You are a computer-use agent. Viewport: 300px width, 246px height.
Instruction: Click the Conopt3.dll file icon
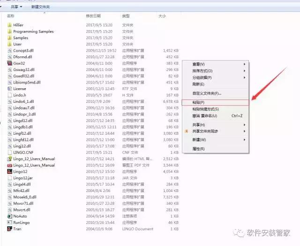click(x=9, y=50)
